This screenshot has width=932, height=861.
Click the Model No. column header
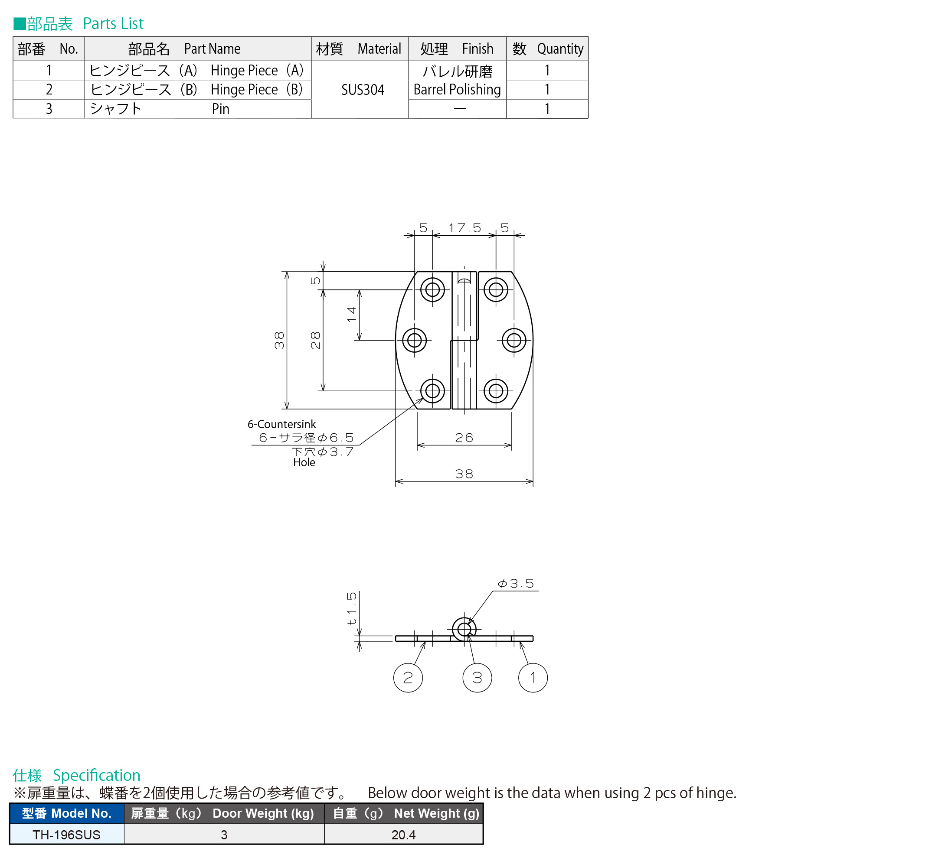(x=67, y=813)
